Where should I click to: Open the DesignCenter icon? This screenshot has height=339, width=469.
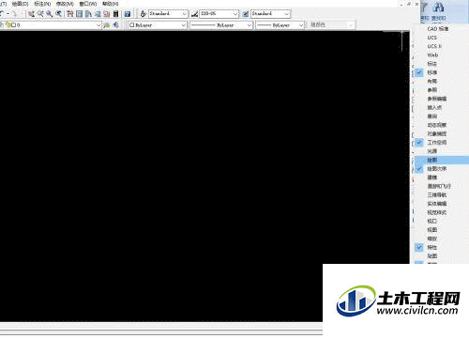click(80, 14)
